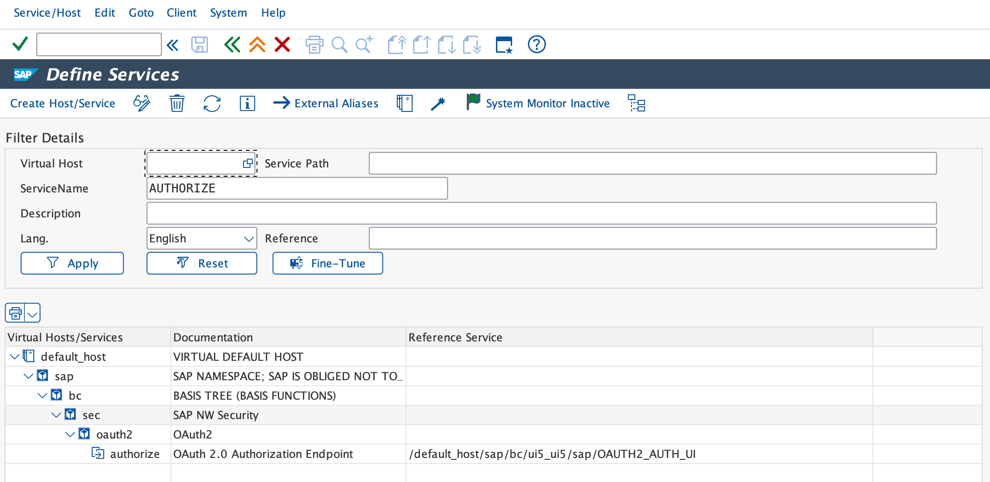Cancel the transaction with the red X icon

tap(282, 44)
